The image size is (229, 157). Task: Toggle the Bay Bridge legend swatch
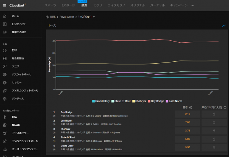(149, 101)
